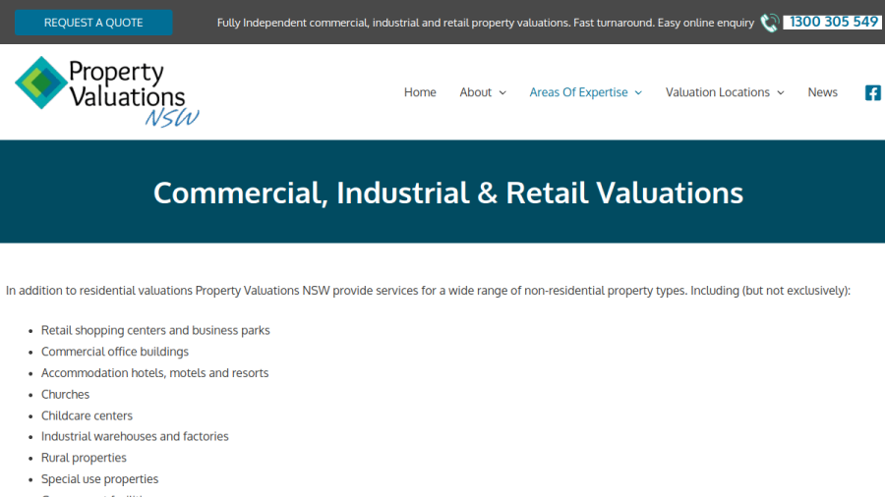Open the Facebook page icon
This screenshot has width=885, height=497.
[872, 93]
